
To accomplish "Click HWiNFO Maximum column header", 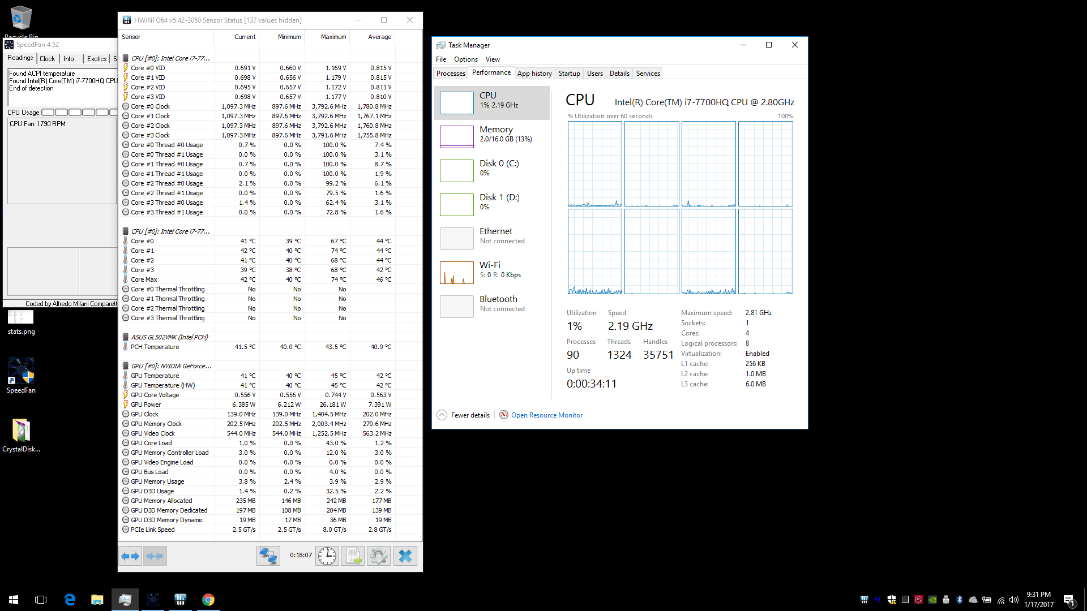I will (x=327, y=37).
